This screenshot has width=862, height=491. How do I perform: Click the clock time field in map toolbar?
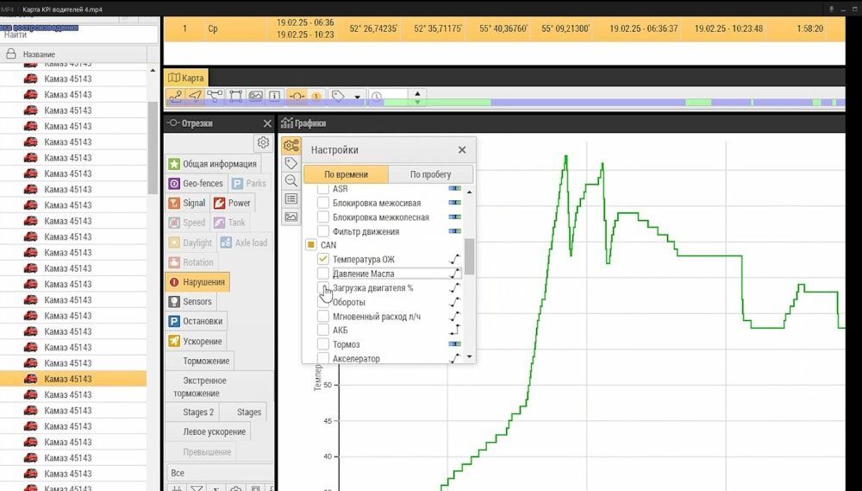point(388,97)
